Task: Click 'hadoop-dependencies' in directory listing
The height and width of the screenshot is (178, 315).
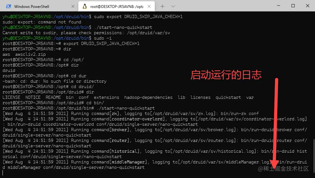Action: pos(148,98)
